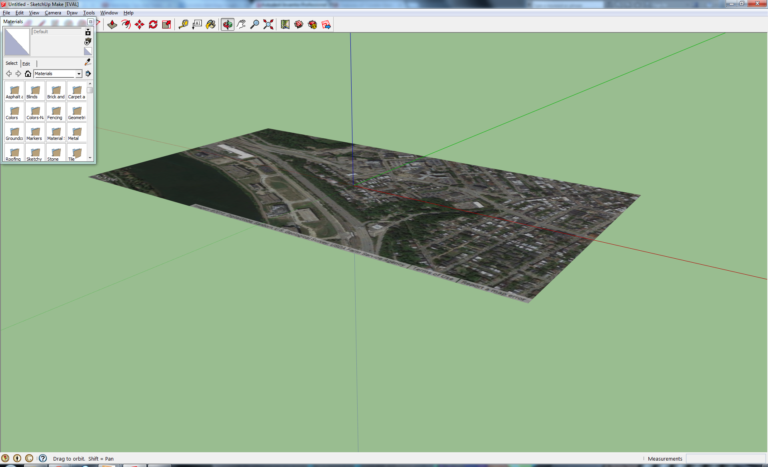Open the Sketchy materials folder
The height and width of the screenshot is (467, 768).
coord(35,153)
